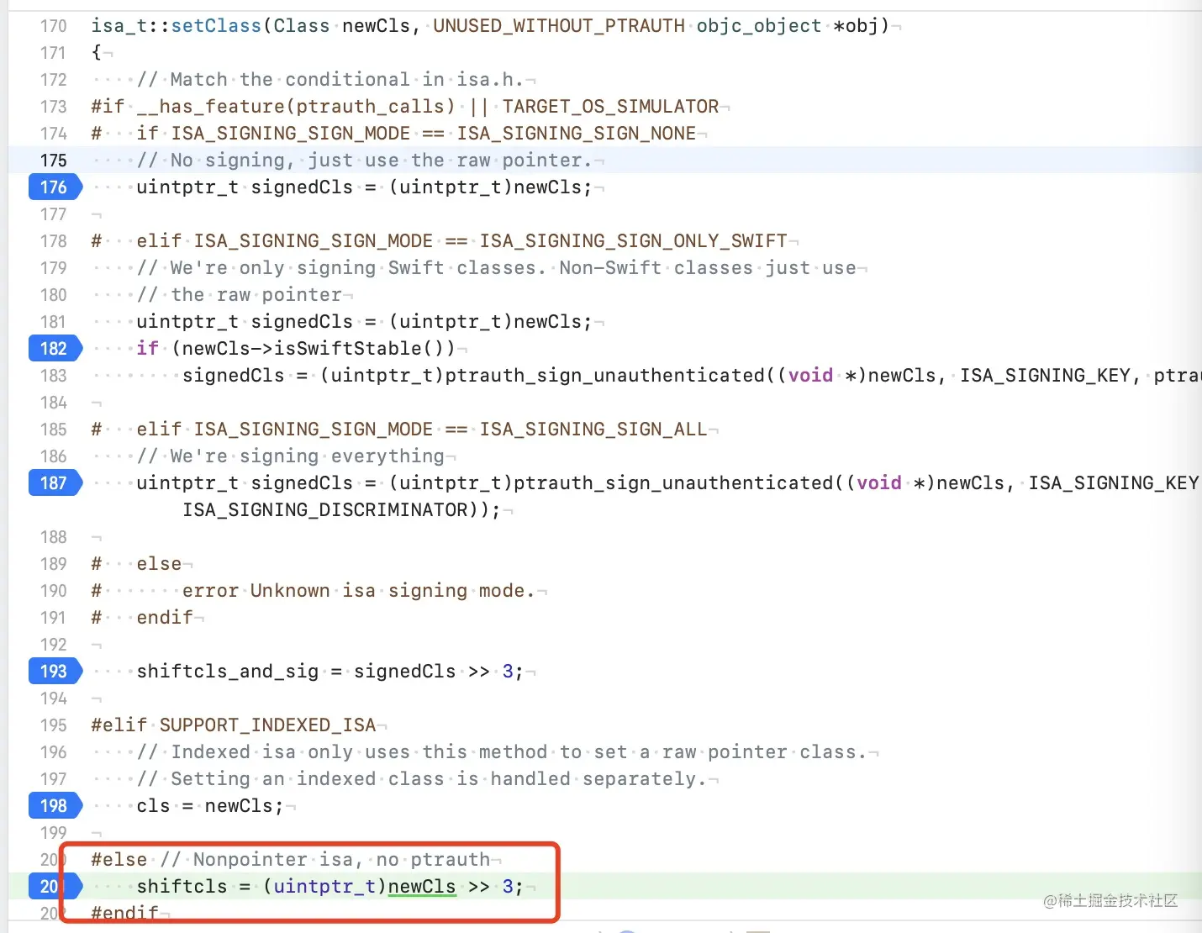The height and width of the screenshot is (933, 1202).
Task: Click the underlined newCls variable on the last line
Action: pos(422,886)
